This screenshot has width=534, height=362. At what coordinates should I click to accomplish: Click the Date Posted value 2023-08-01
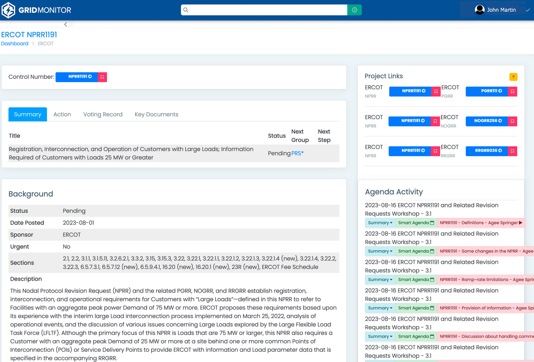coord(78,223)
